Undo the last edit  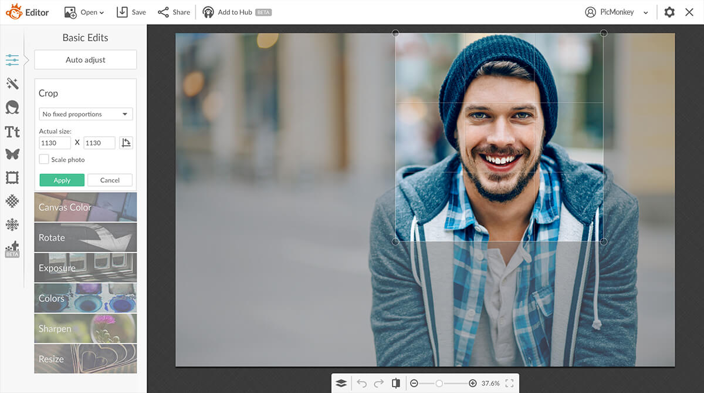tap(362, 382)
